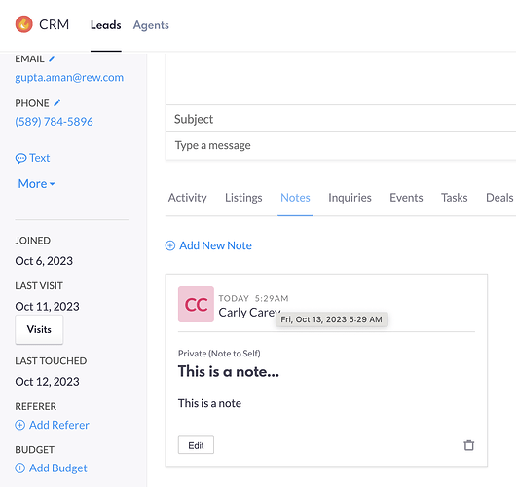The width and height of the screenshot is (516, 487).
Task: Click the Text chat bubble icon
Action: (20, 158)
